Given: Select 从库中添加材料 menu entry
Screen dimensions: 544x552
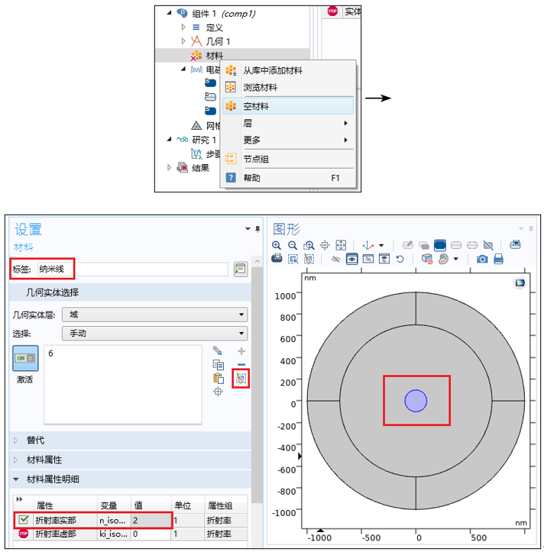Looking at the screenshot, I should pos(273,70).
